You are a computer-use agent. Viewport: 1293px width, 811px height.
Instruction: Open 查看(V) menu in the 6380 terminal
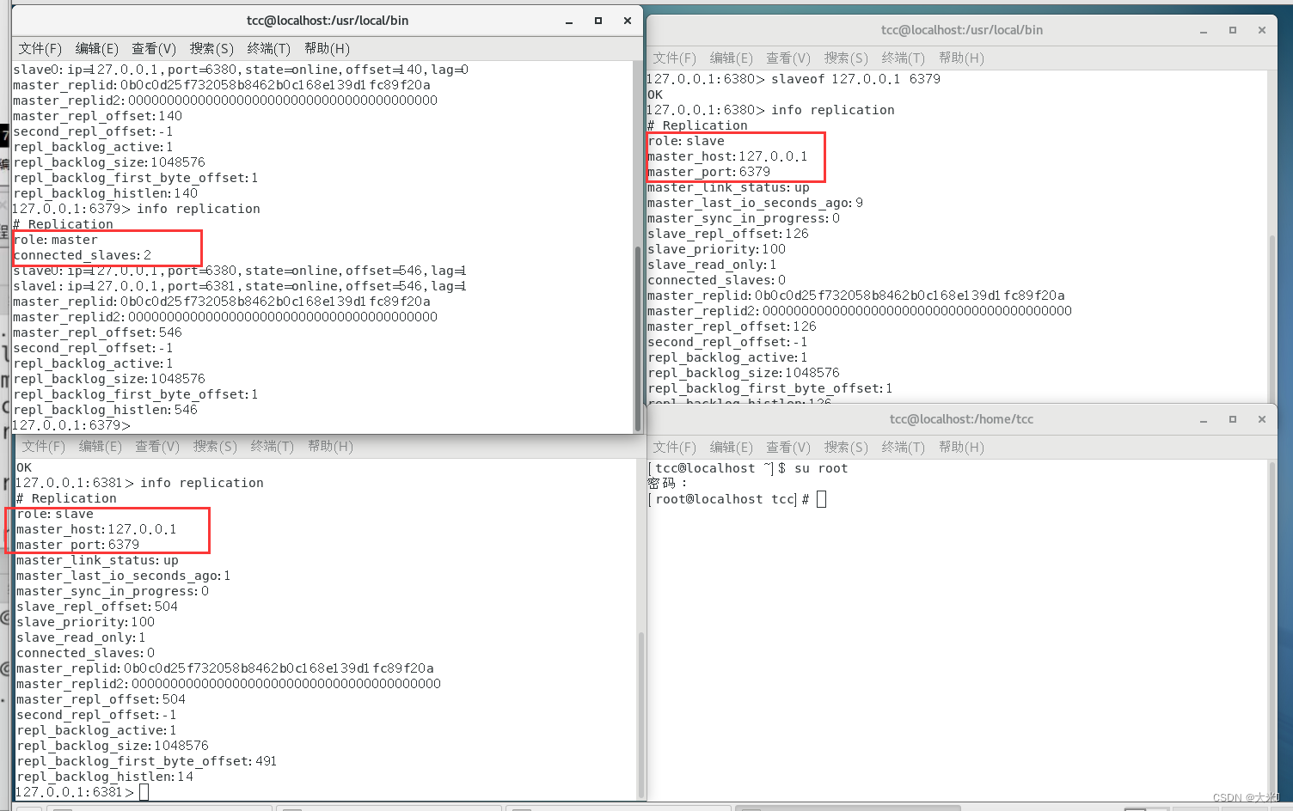pyautogui.click(x=788, y=58)
